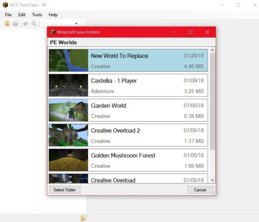The width and height of the screenshot is (259, 222).
Task: Minimize the MCC ToolChest main window
Action: click(x=222, y=5)
